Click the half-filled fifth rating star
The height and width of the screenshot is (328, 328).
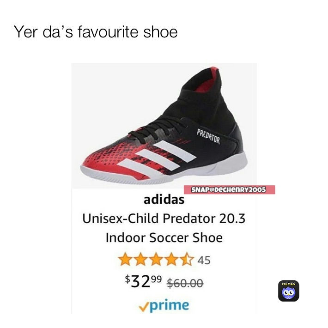[187, 259]
